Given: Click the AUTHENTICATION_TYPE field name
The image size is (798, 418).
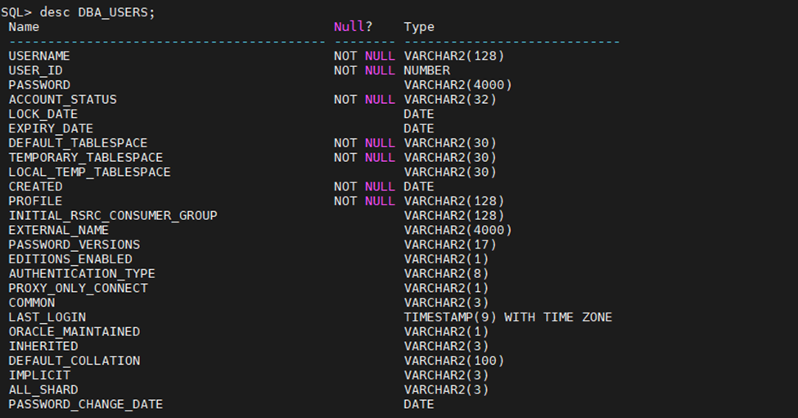Looking at the screenshot, I should point(82,273).
